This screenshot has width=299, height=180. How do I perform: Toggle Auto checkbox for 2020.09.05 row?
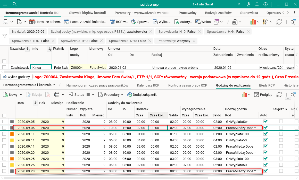click(x=266, y=121)
